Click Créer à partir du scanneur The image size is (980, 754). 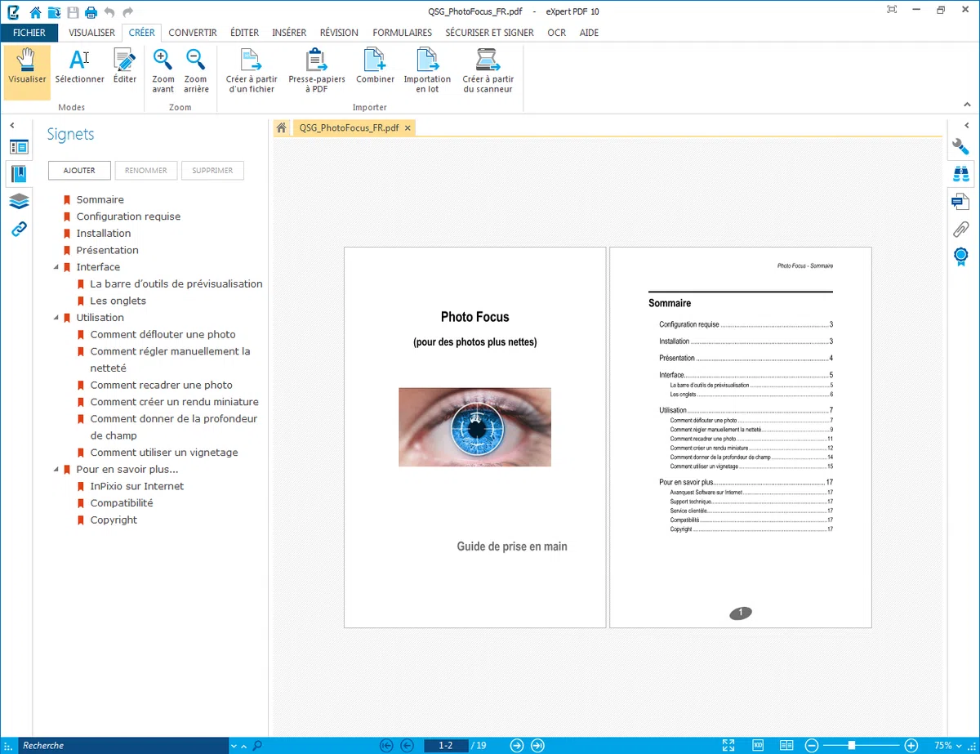click(488, 72)
